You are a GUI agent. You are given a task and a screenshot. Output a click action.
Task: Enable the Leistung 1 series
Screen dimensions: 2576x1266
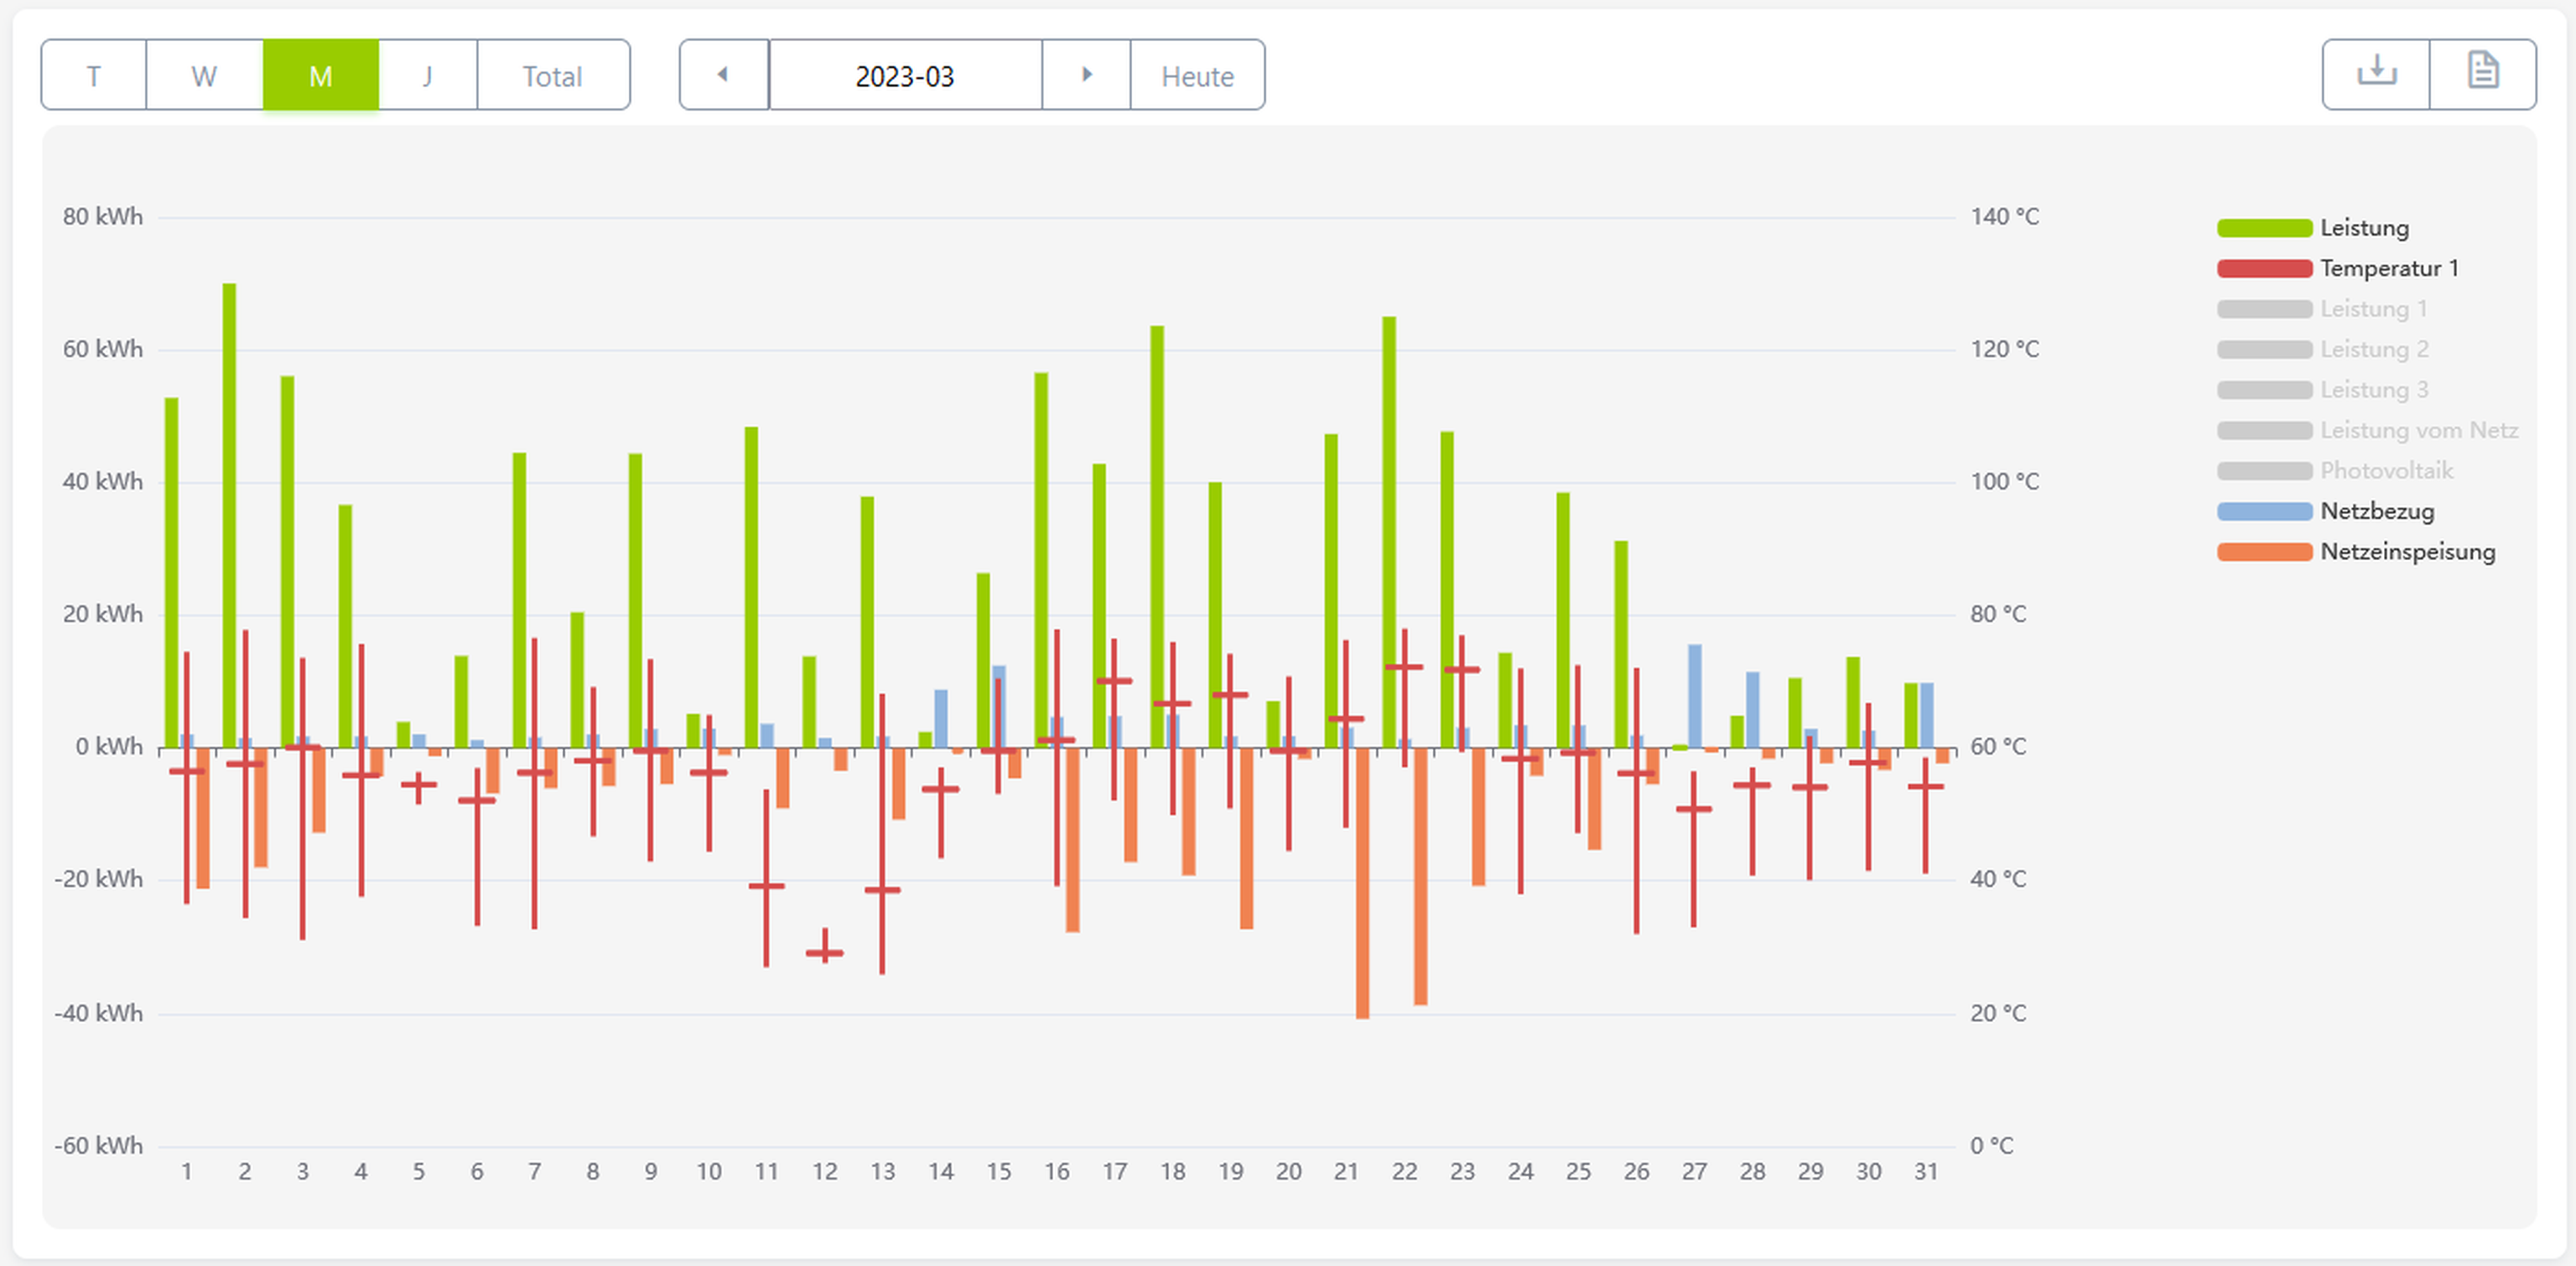[2372, 309]
